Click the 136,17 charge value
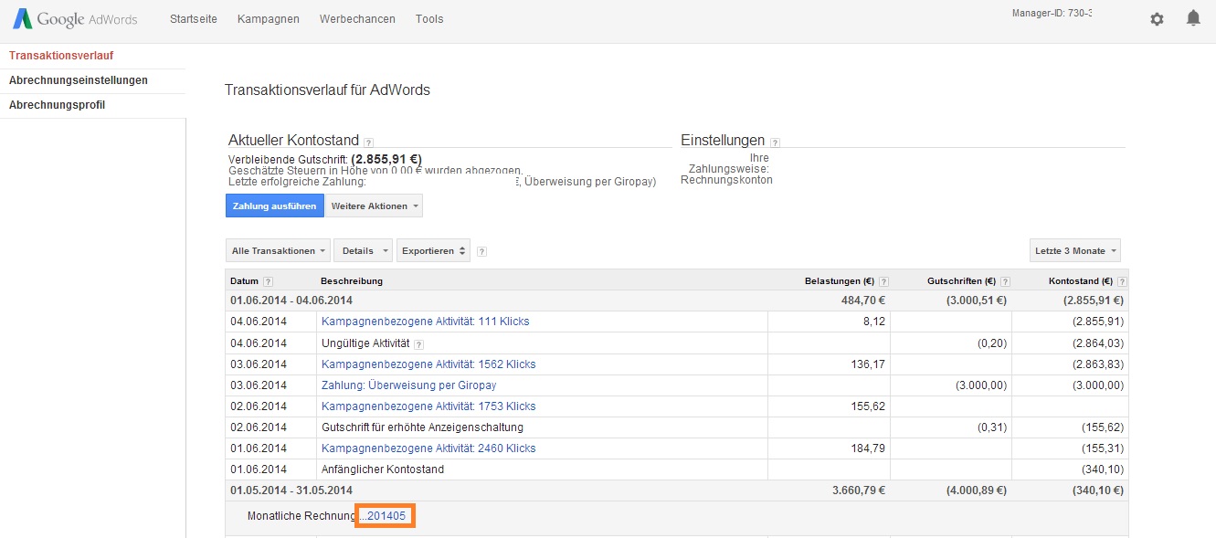1216x538 pixels. point(867,364)
